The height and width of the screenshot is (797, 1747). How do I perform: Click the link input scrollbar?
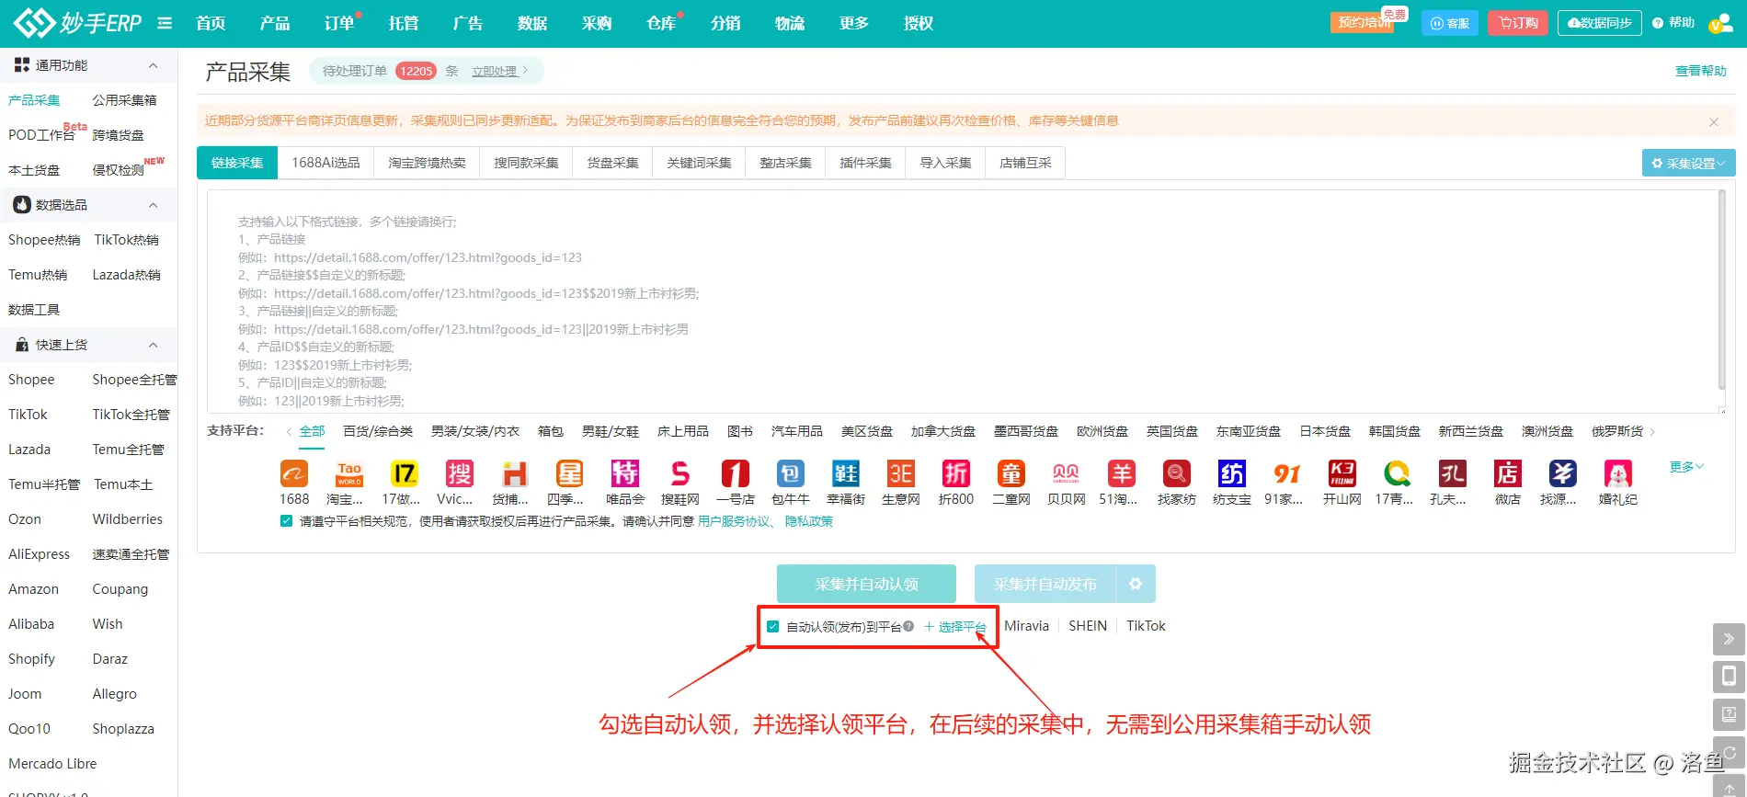point(1721,290)
